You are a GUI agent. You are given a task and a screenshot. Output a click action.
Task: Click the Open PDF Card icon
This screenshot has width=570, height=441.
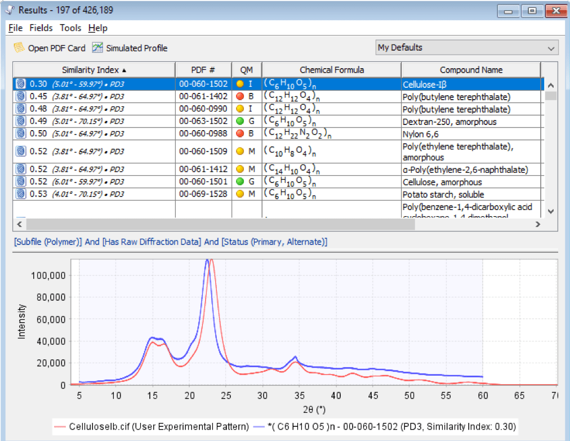(x=19, y=48)
